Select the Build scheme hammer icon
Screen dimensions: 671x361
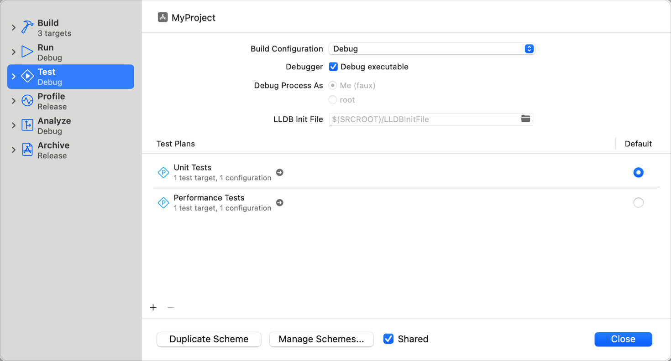tap(26, 27)
